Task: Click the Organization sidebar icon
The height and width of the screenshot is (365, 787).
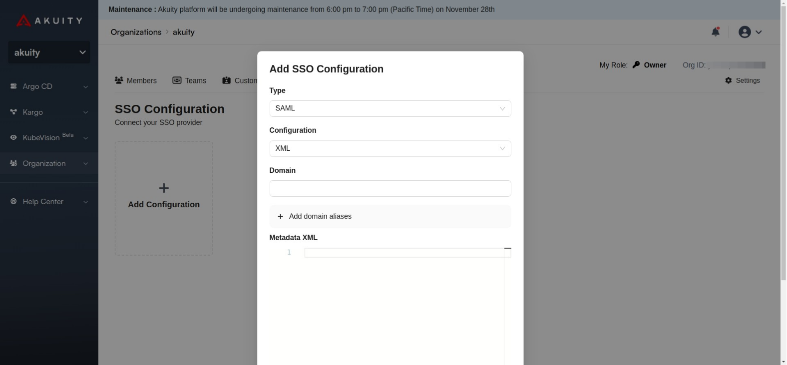Action: pyautogui.click(x=13, y=163)
